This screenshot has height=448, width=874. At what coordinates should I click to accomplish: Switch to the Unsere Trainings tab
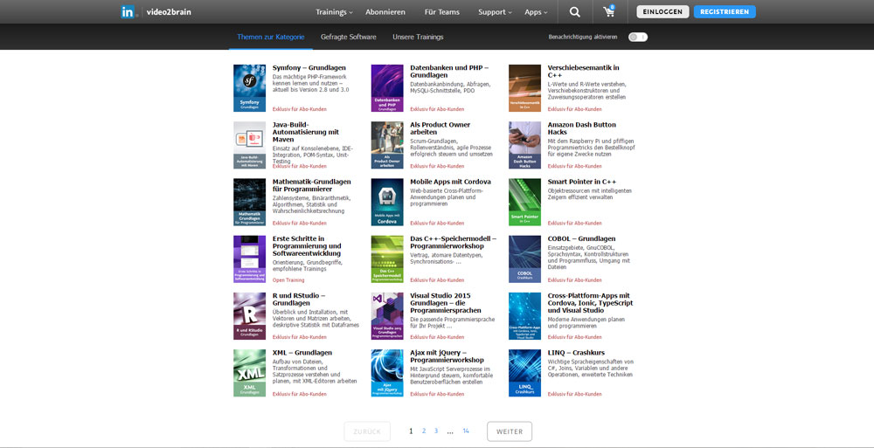pyautogui.click(x=418, y=37)
